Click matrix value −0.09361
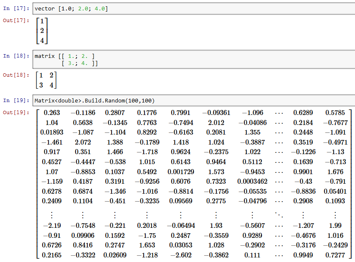Viewport: 355px width, 262px height. 216,113
